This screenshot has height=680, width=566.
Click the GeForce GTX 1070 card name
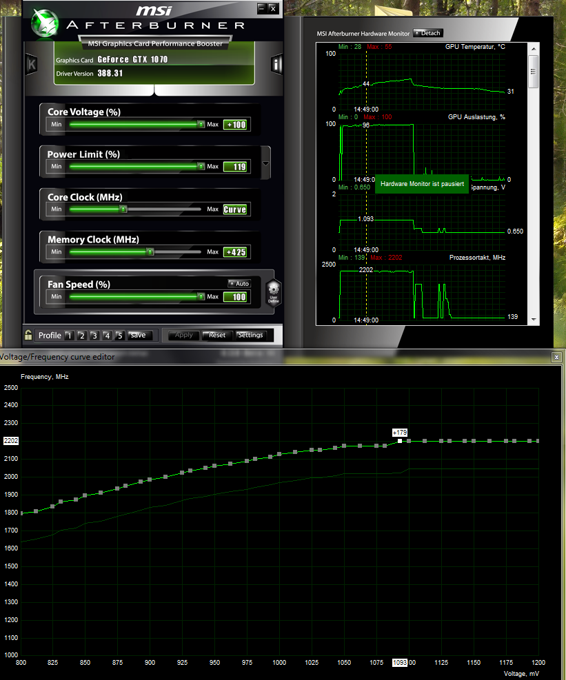(132, 59)
